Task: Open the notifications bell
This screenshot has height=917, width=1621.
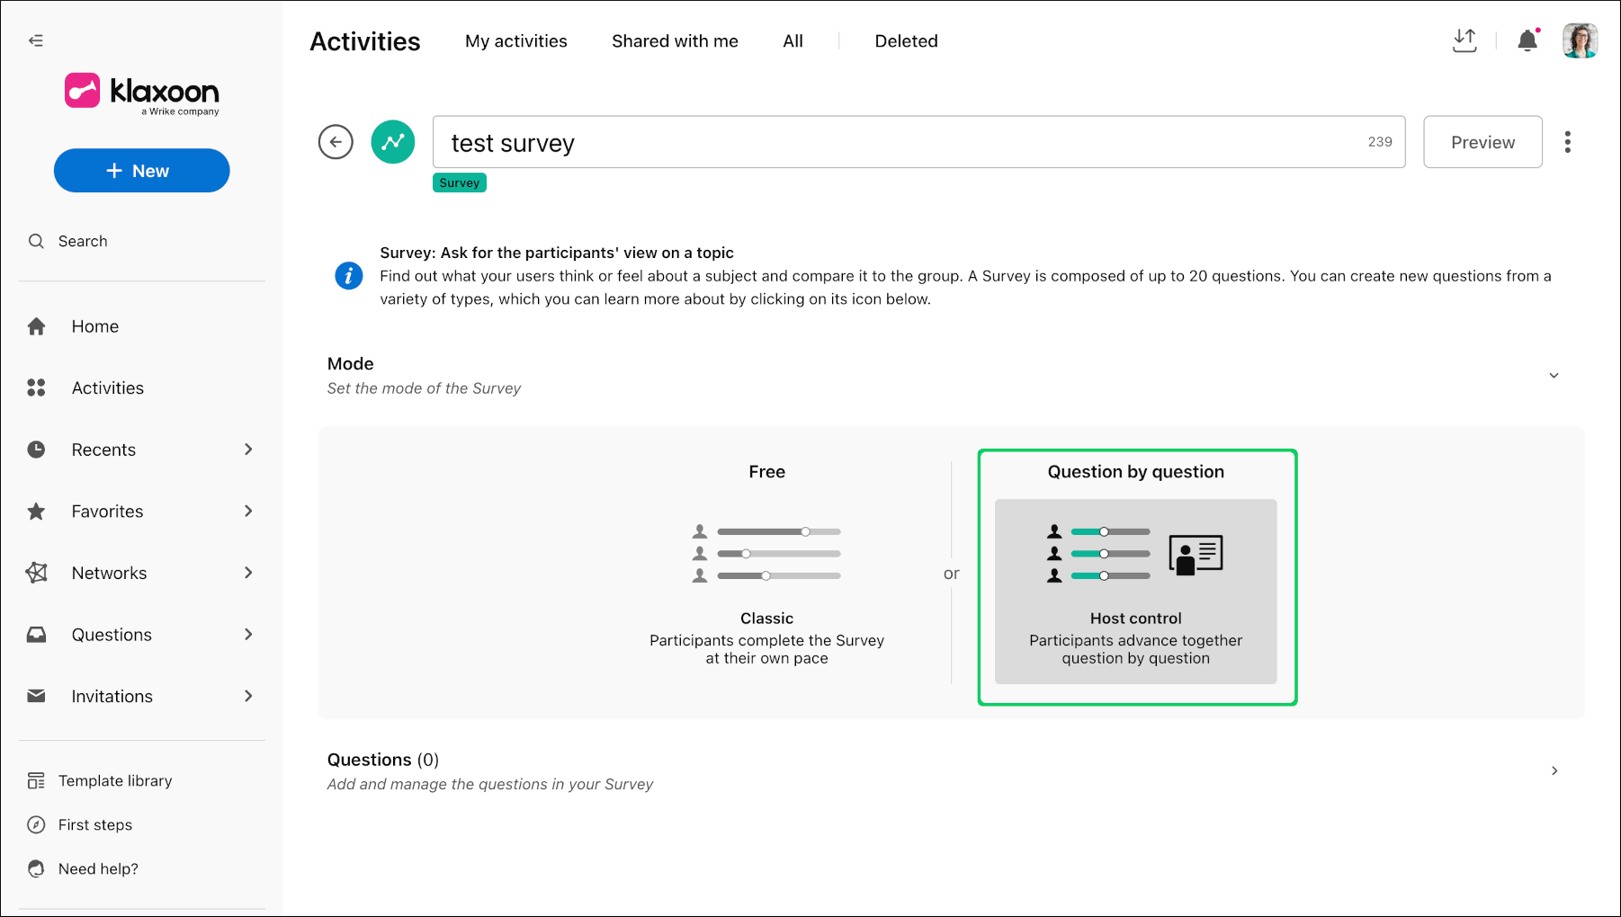Action: tap(1527, 40)
